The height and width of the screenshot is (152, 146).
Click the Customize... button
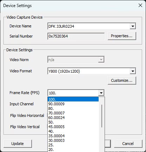click(122, 80)
